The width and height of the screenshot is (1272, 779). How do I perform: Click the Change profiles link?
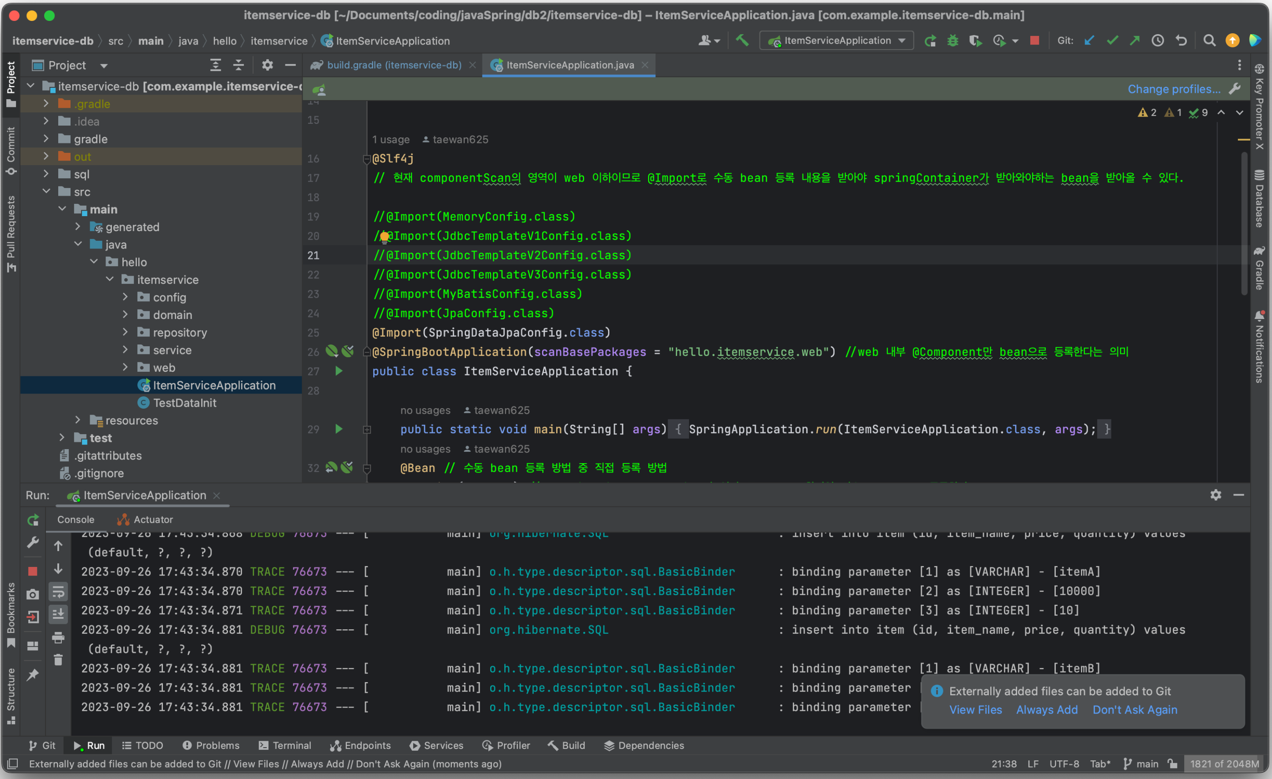pos(1173,89)
